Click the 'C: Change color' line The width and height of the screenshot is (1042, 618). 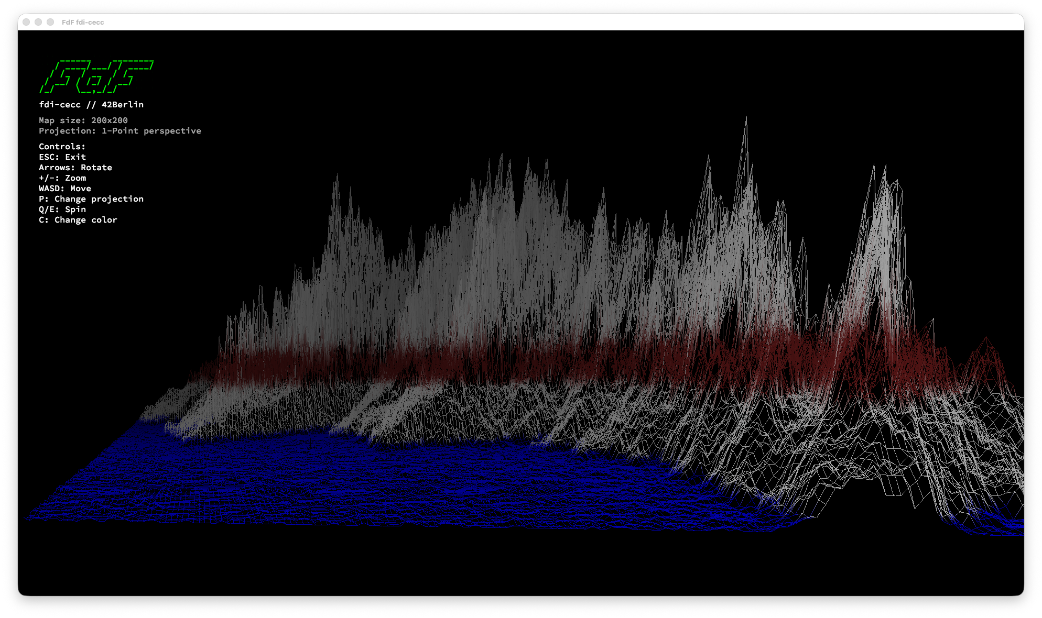point(78,220)
